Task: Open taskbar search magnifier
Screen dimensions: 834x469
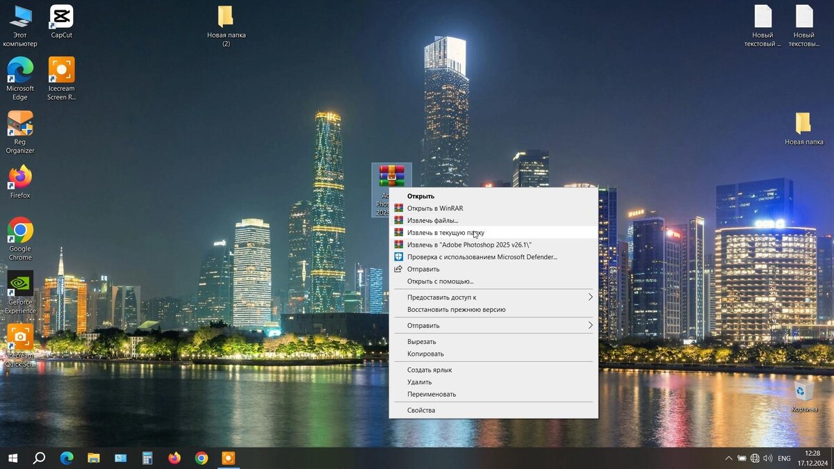Action: coord(40,458)
